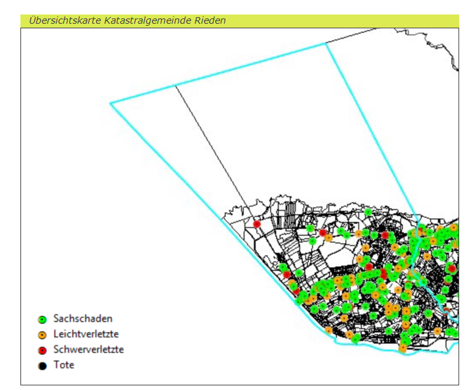Click the northern tip of the cyan boundary

[325, 43]
